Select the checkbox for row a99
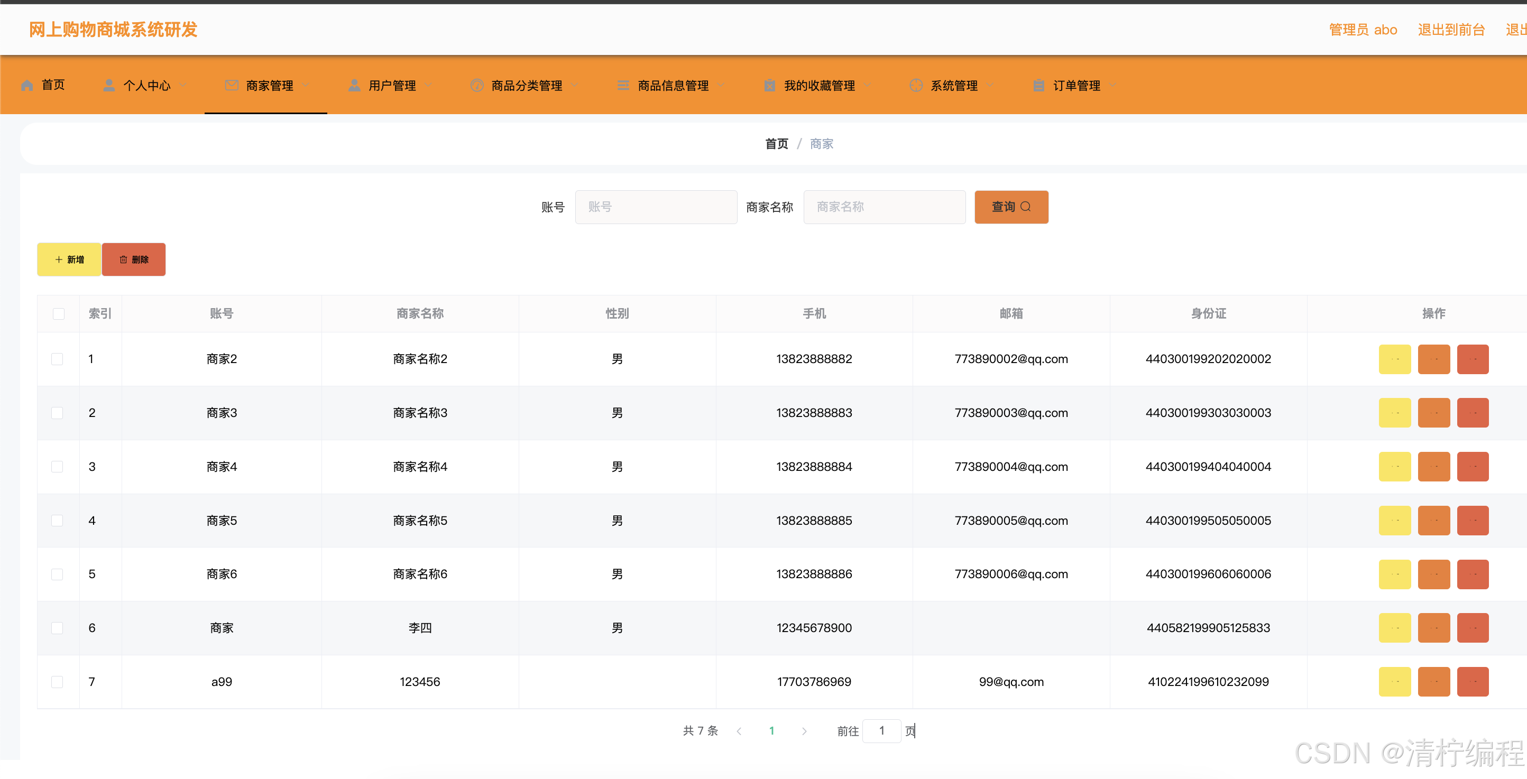This screenshot has width=1527, height=779. pos(57,682)
